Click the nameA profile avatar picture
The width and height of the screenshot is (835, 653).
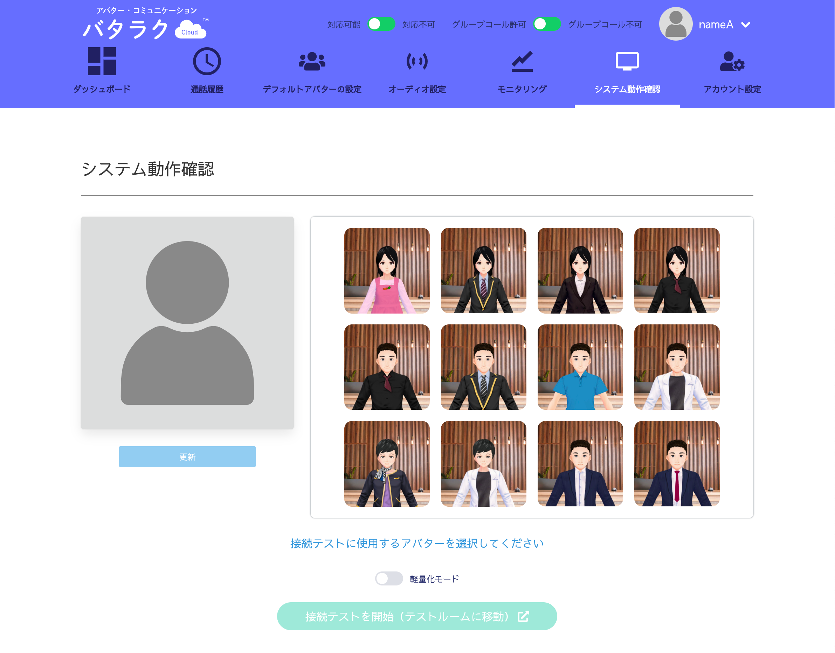[675, 24]
